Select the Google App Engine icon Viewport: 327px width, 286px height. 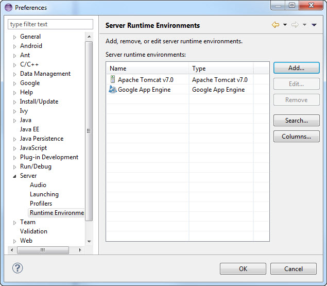click(x=113, y=89)
